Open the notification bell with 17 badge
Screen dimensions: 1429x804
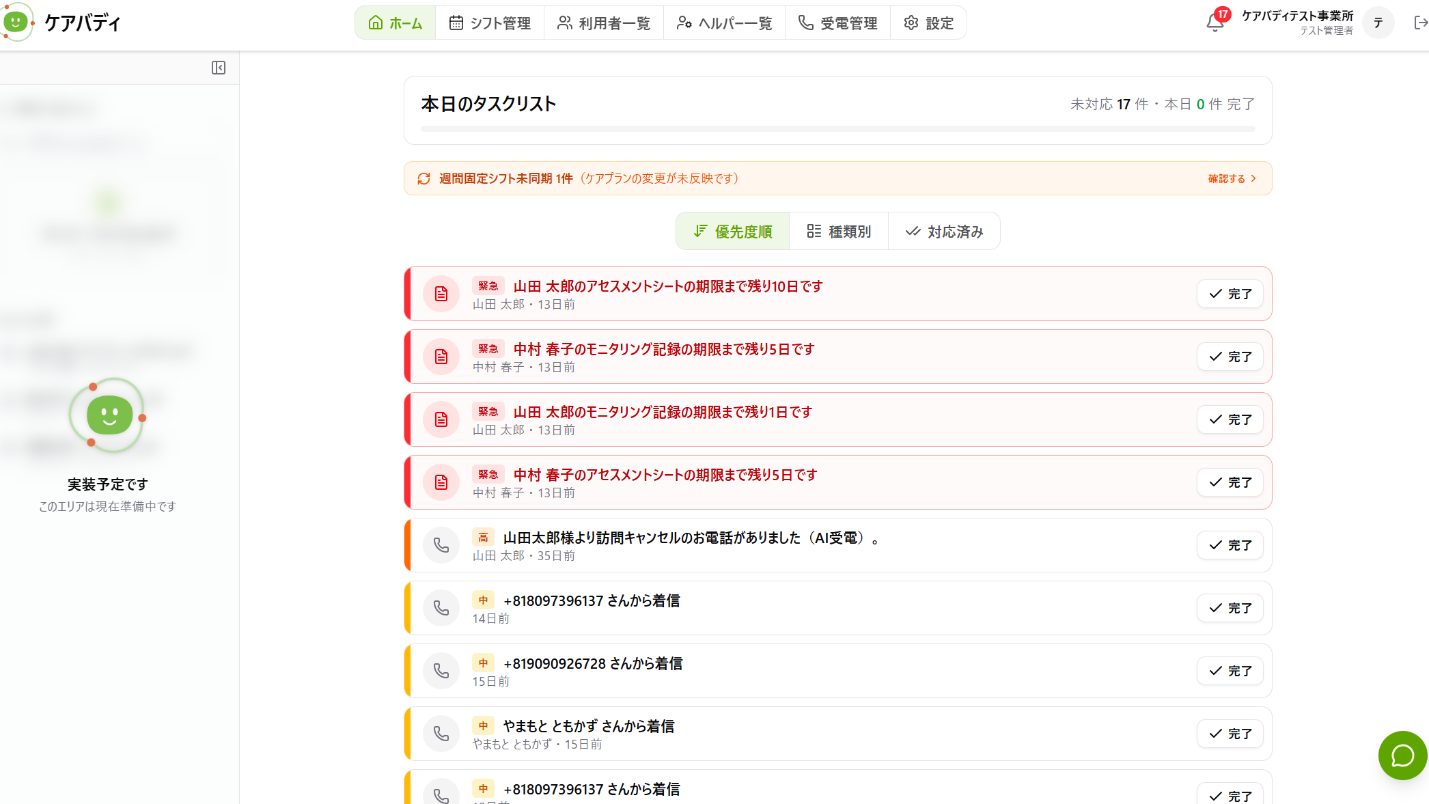click(1215, 23)
